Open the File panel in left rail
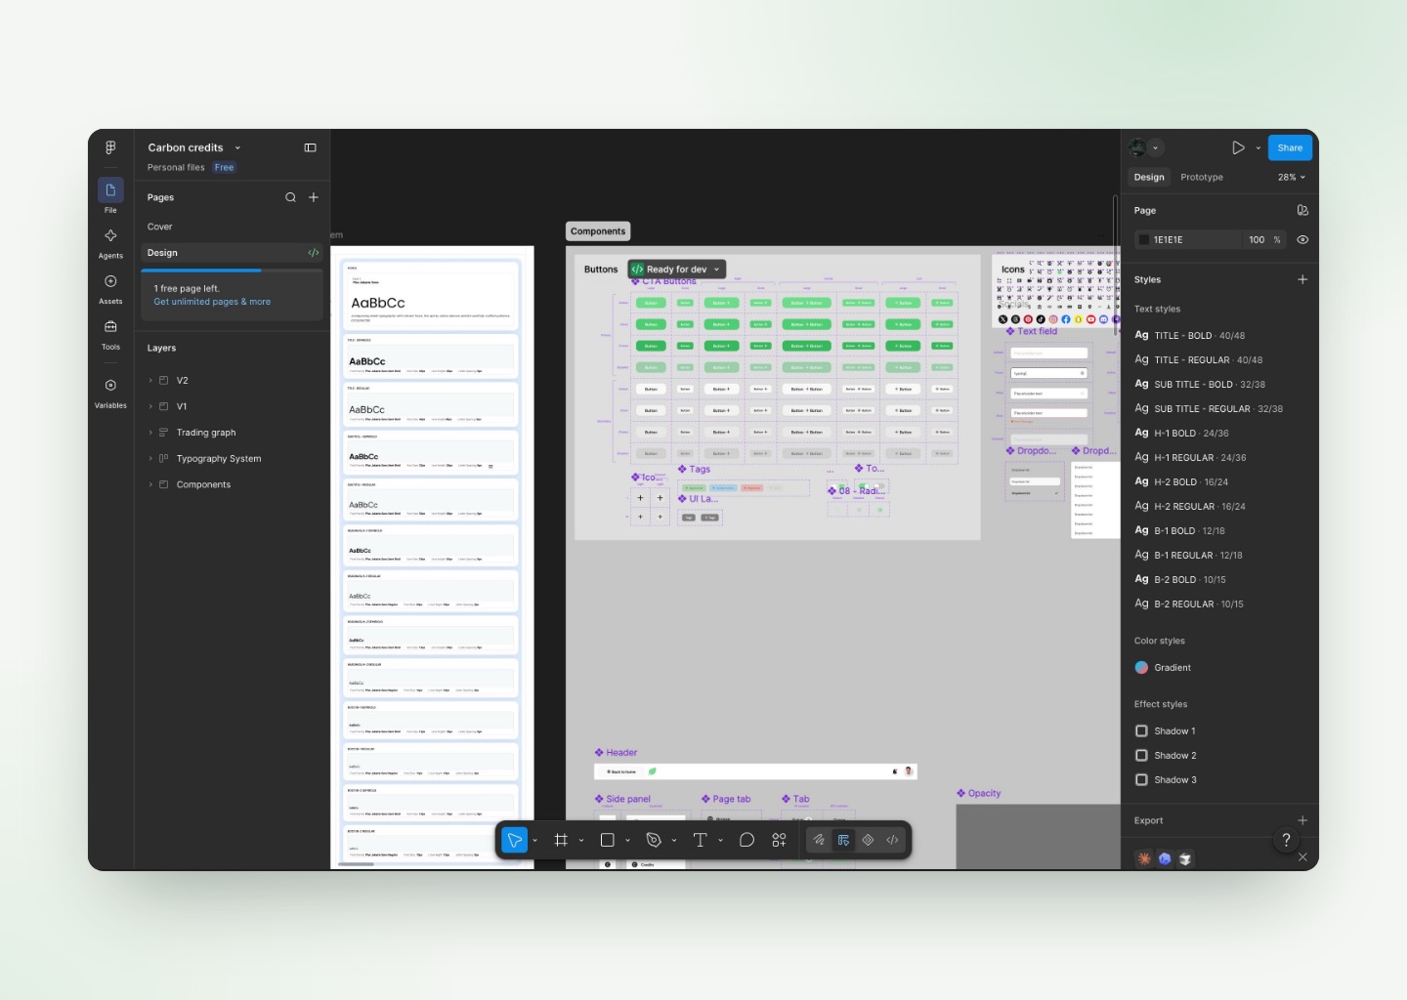This screenshot has height=1000, width=1407. [110, 195]
